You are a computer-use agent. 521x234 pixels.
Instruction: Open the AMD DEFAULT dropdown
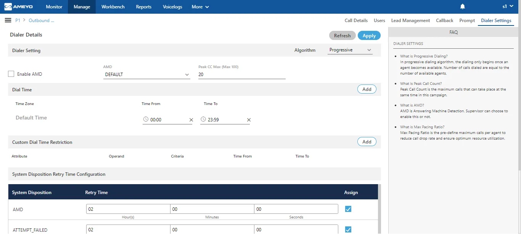(x=147, y=75)
